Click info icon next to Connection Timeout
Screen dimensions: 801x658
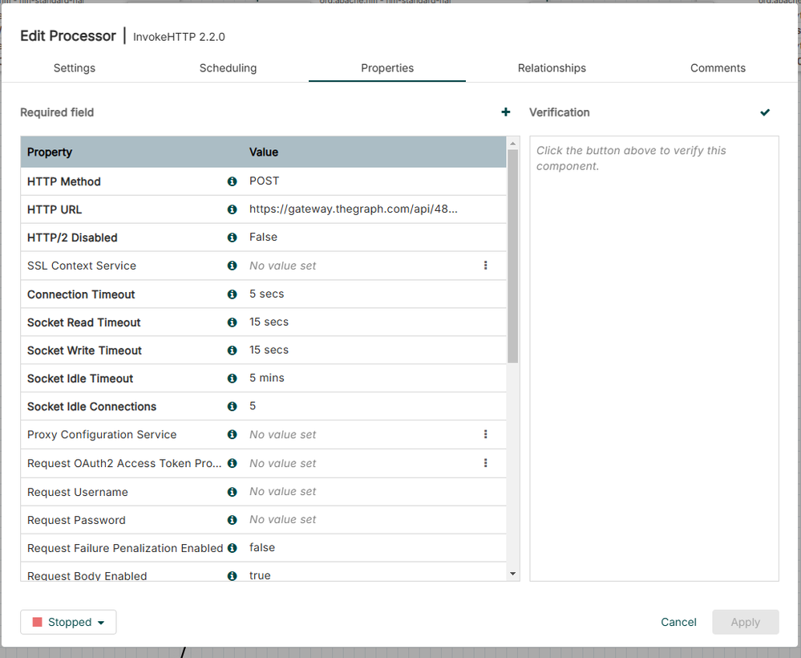click(x=233, y=294)
